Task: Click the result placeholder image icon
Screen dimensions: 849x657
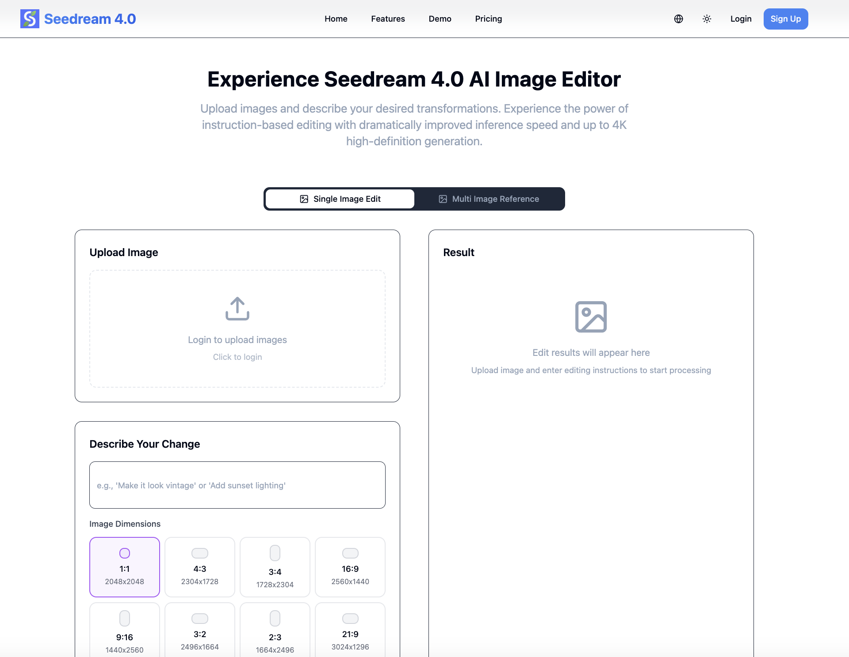Action: 591,317
